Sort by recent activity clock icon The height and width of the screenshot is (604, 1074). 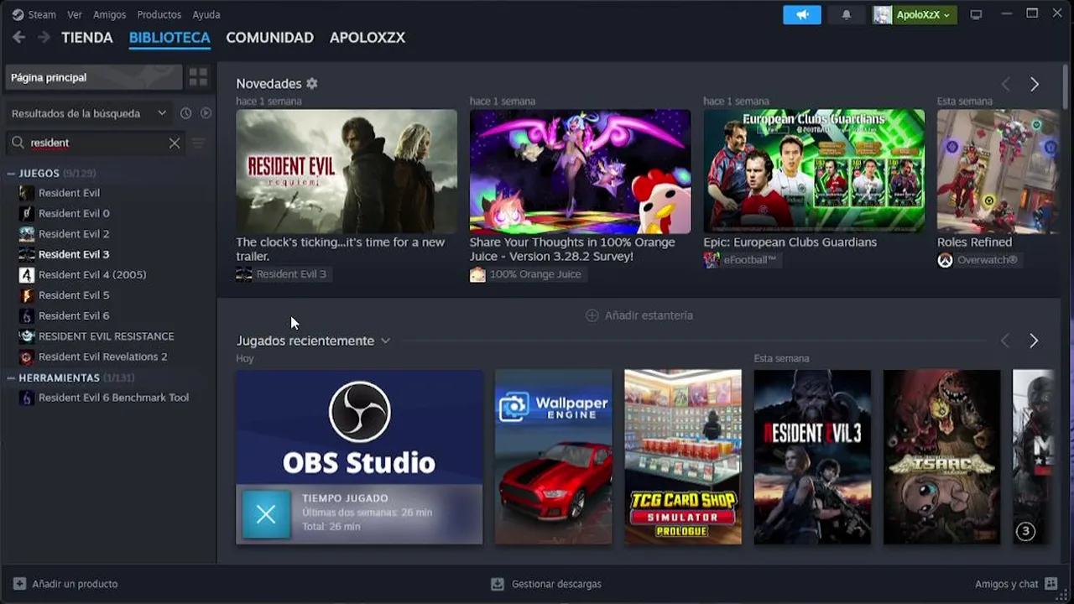click(185, 113)
